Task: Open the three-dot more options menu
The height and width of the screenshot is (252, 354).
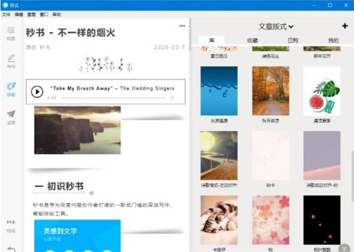Action: [182, 26]
